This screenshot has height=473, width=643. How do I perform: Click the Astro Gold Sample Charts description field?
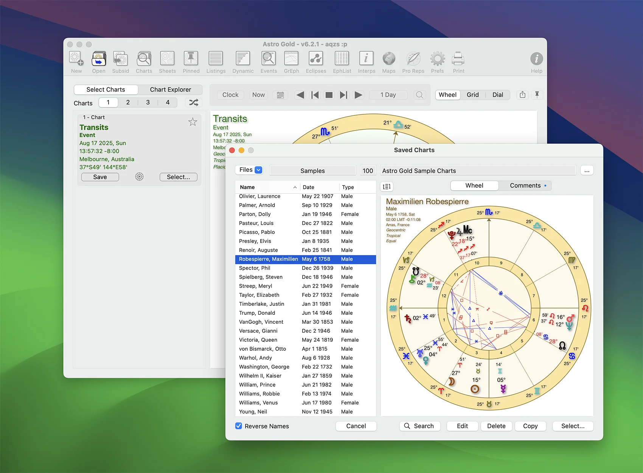(x=478, y=171)
